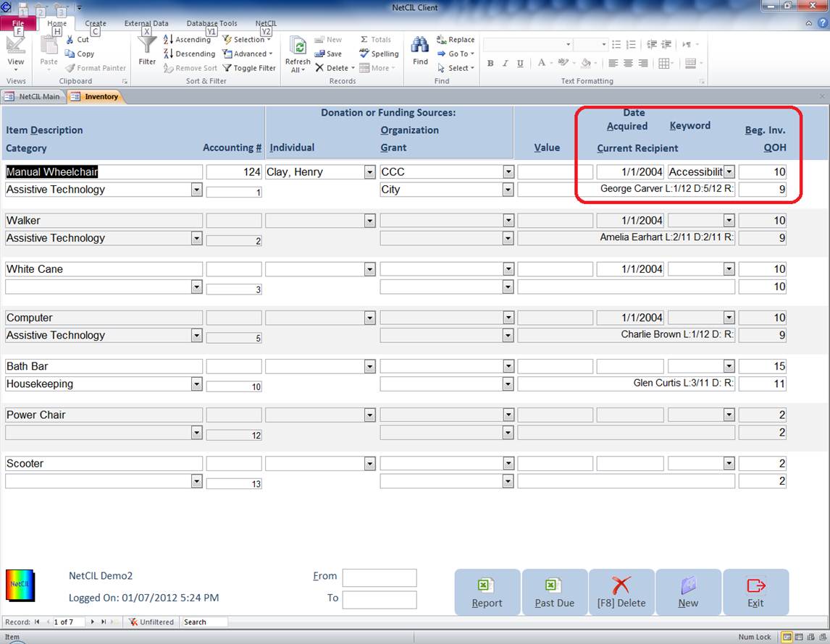830x644 pixels.
Task: Open the Clay, Henry individual dropdown
Action: (369, 171)
